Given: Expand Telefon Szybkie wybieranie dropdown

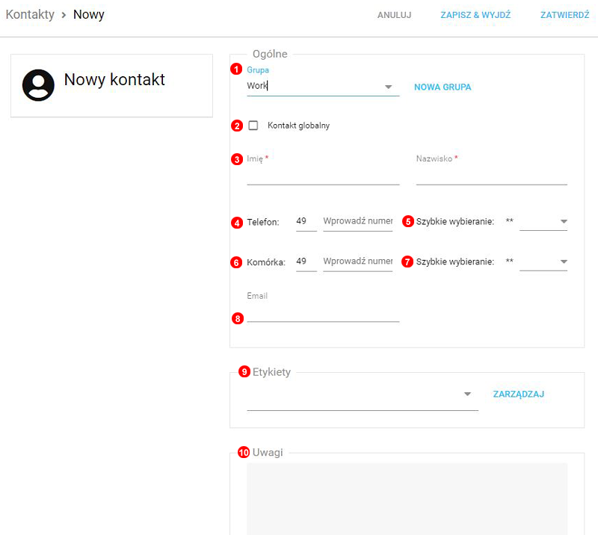Looking at the screenshot, I should pos(543,222).
